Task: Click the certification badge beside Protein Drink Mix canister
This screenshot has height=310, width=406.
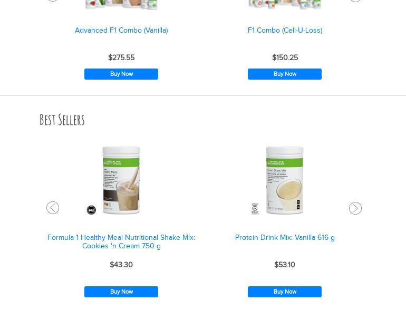Action: [255, 209]
